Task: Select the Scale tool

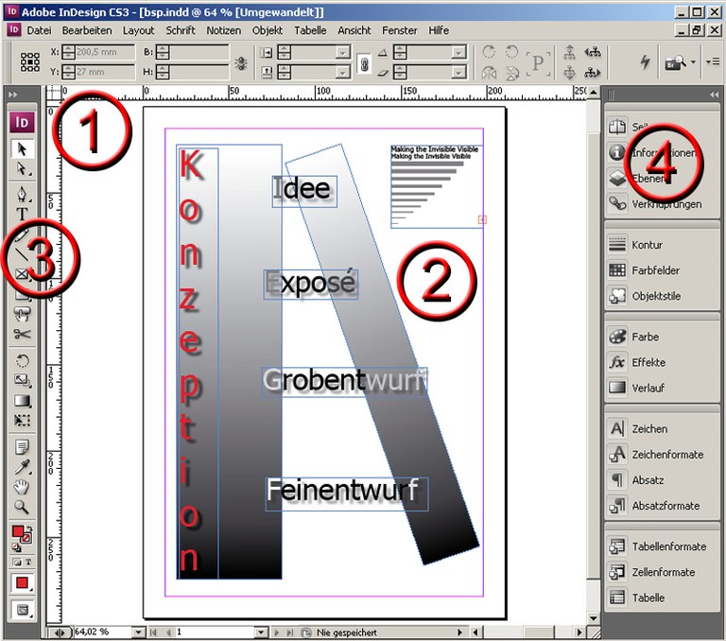Action: point(22,381)
